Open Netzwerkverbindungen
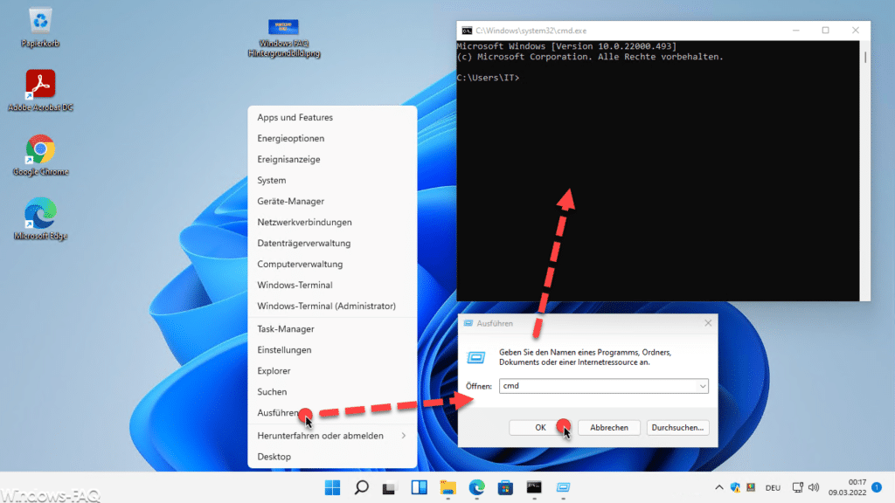The image size is (895, 503). point(332,223)
